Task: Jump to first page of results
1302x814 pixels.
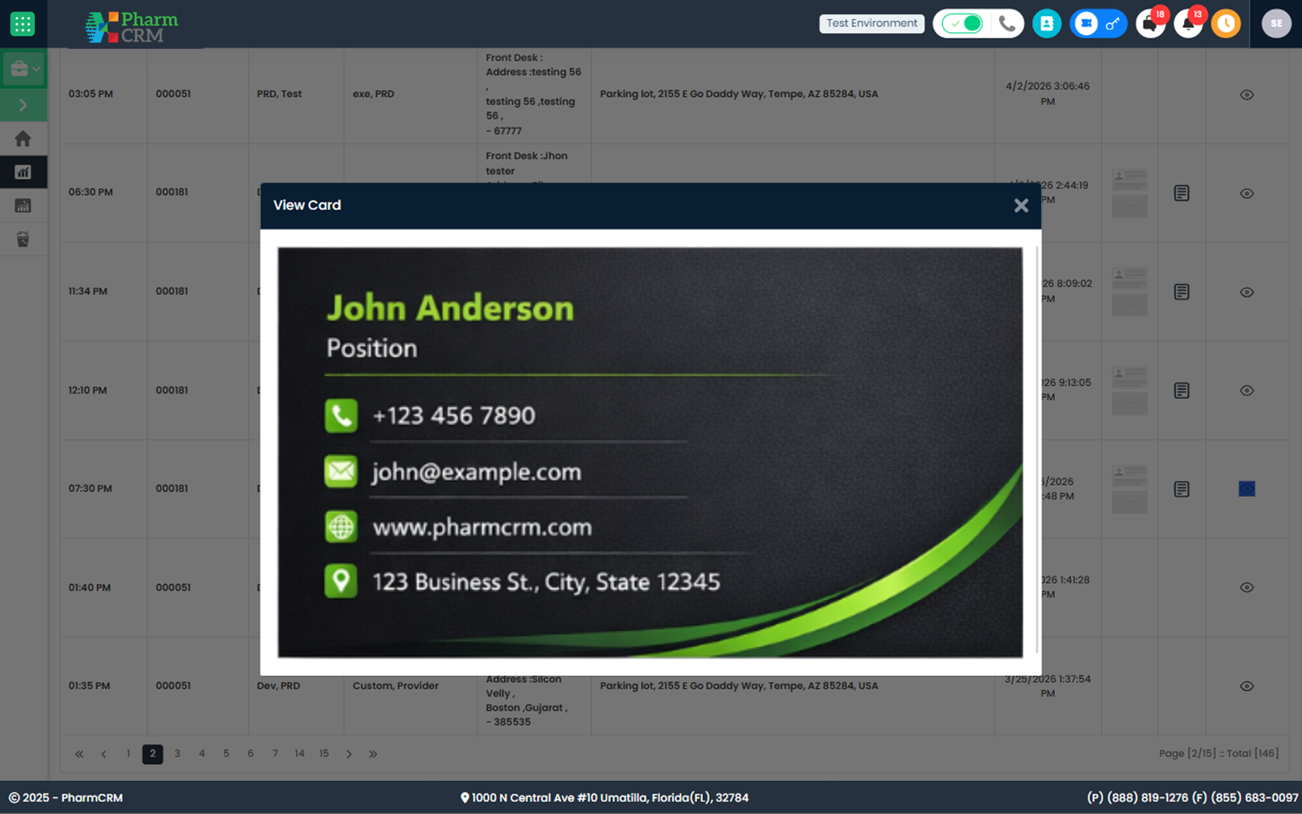Action: point(79,754)
